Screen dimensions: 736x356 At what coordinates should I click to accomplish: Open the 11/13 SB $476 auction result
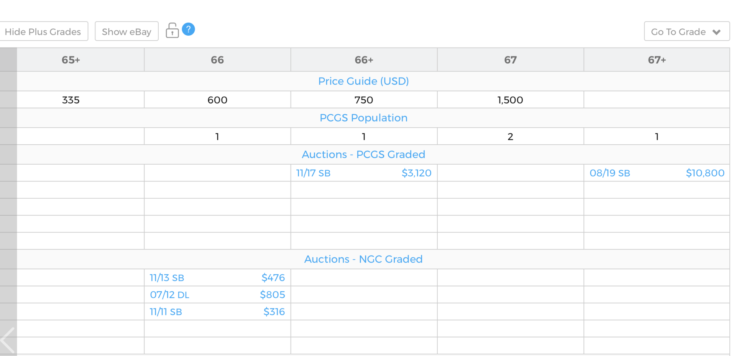(x=217, y=278)
